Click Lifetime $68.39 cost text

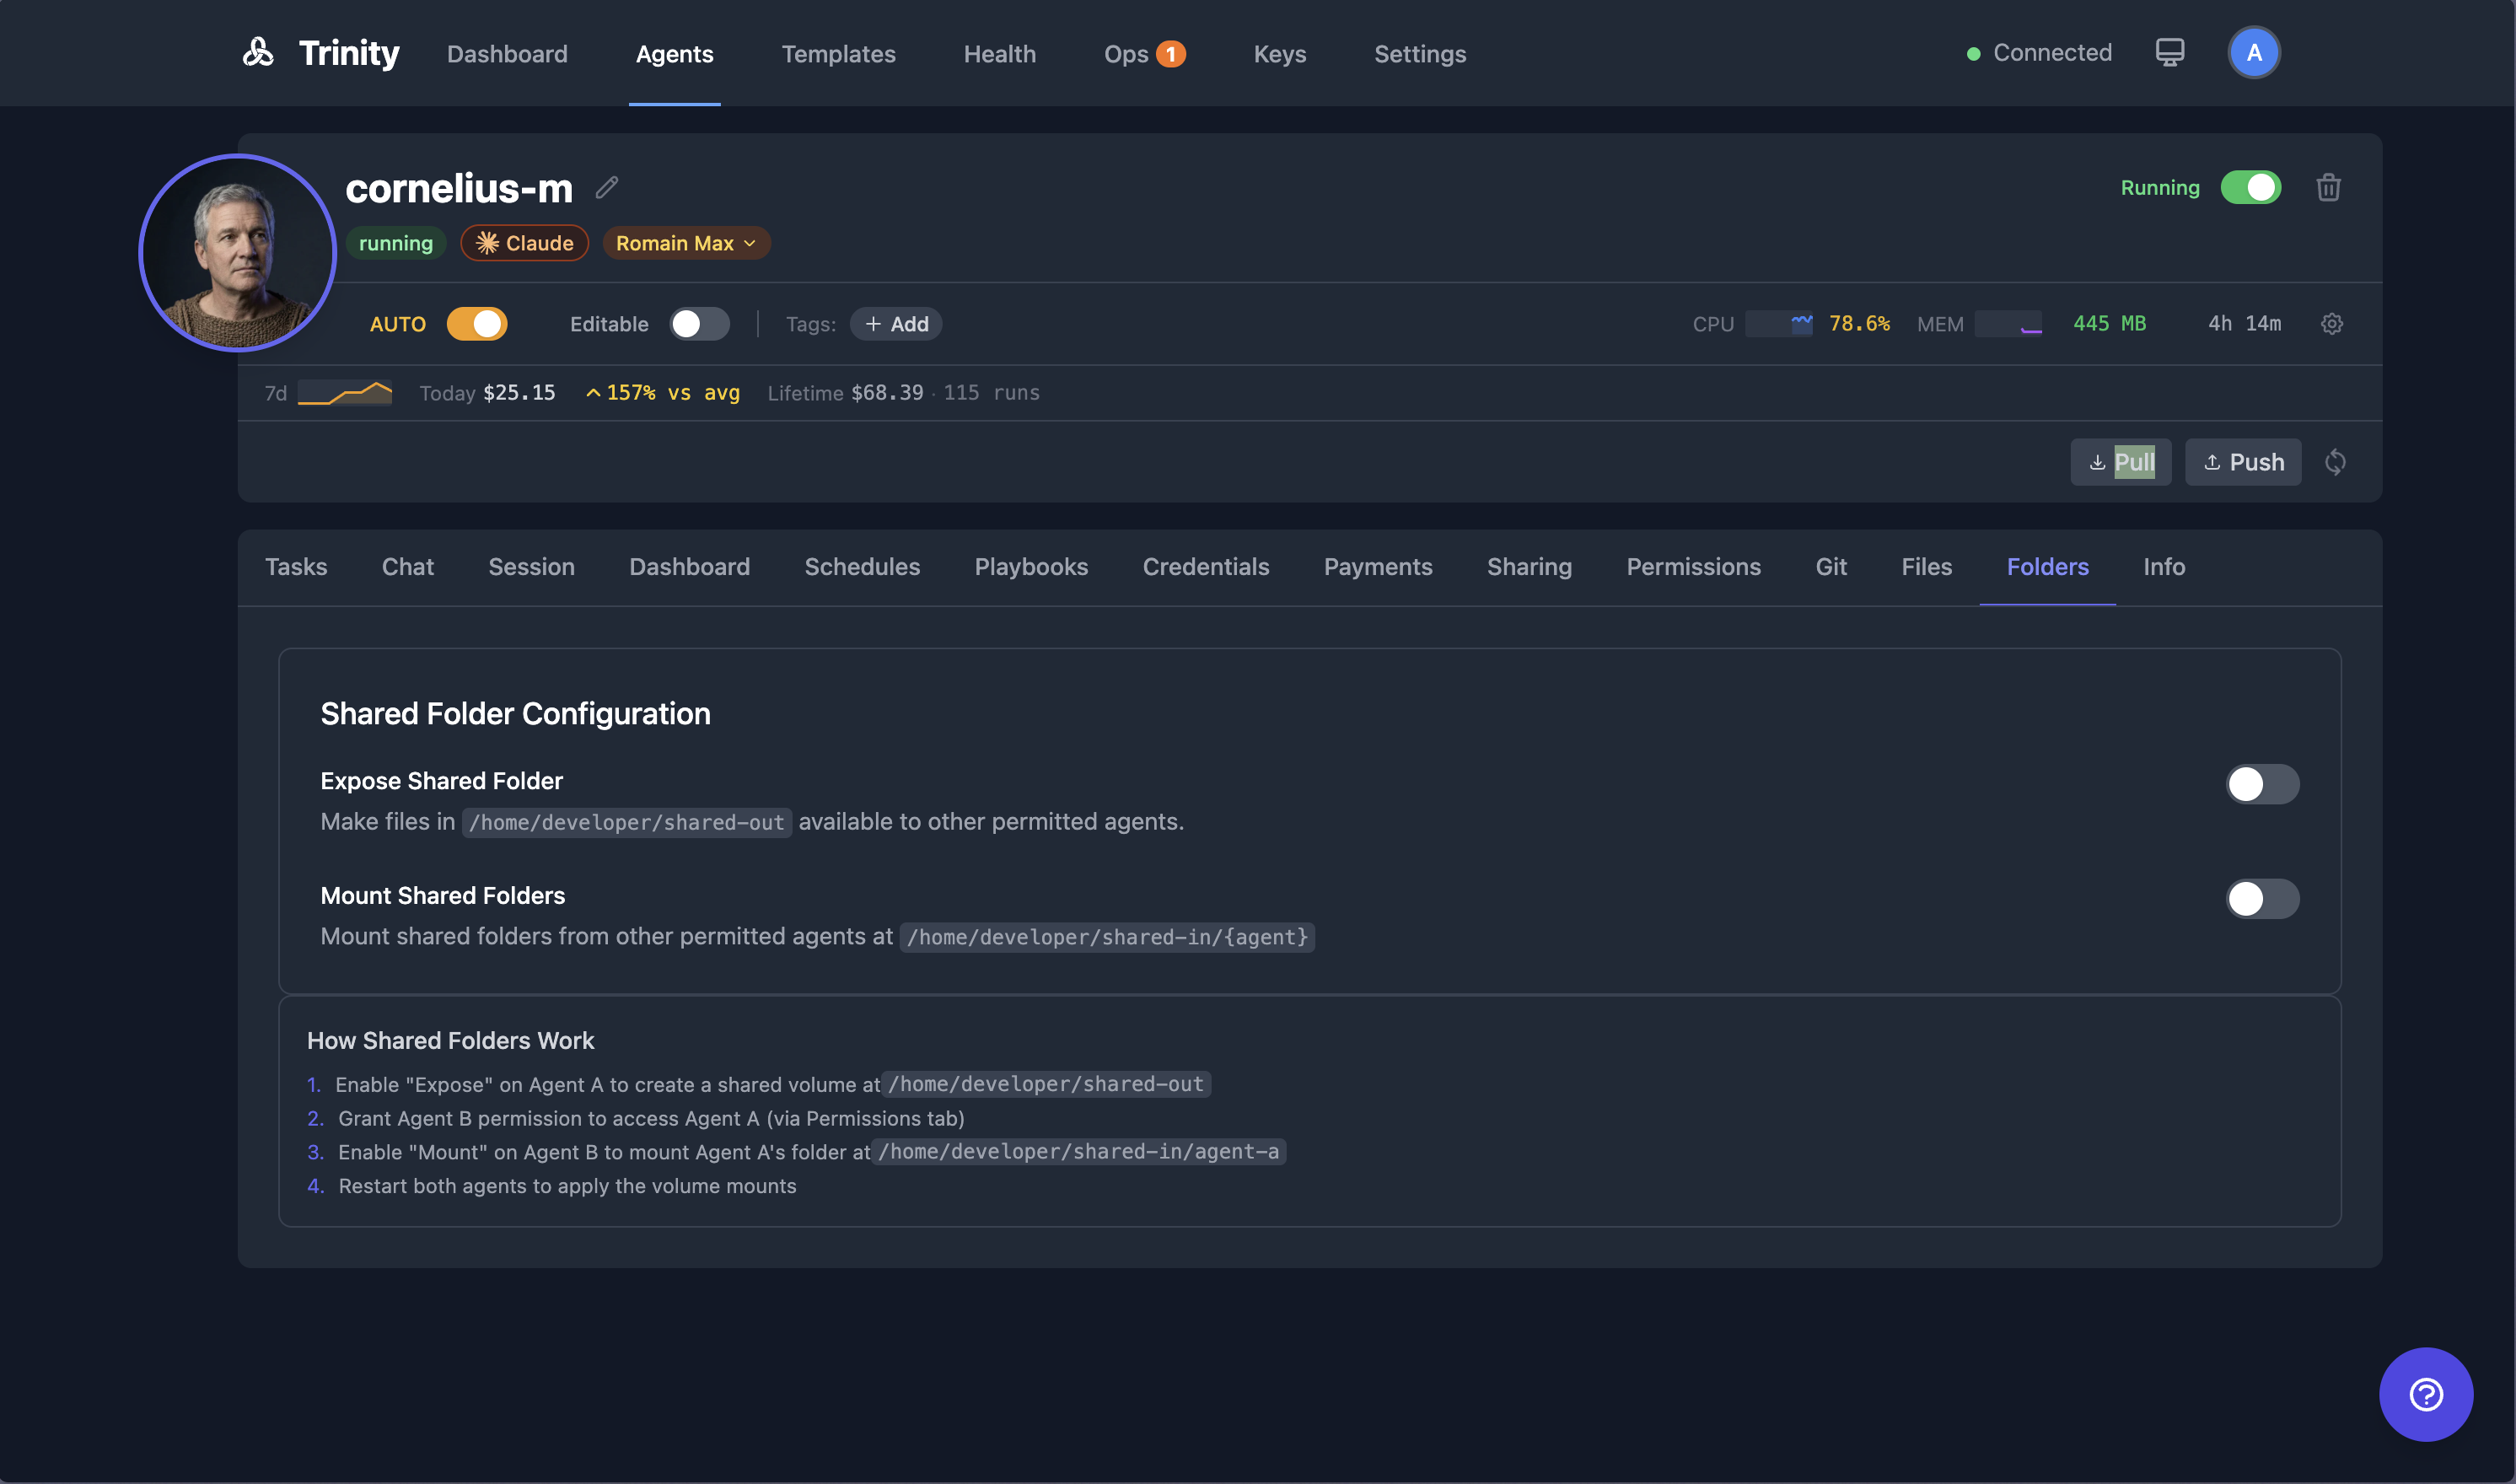pos(845,393)
